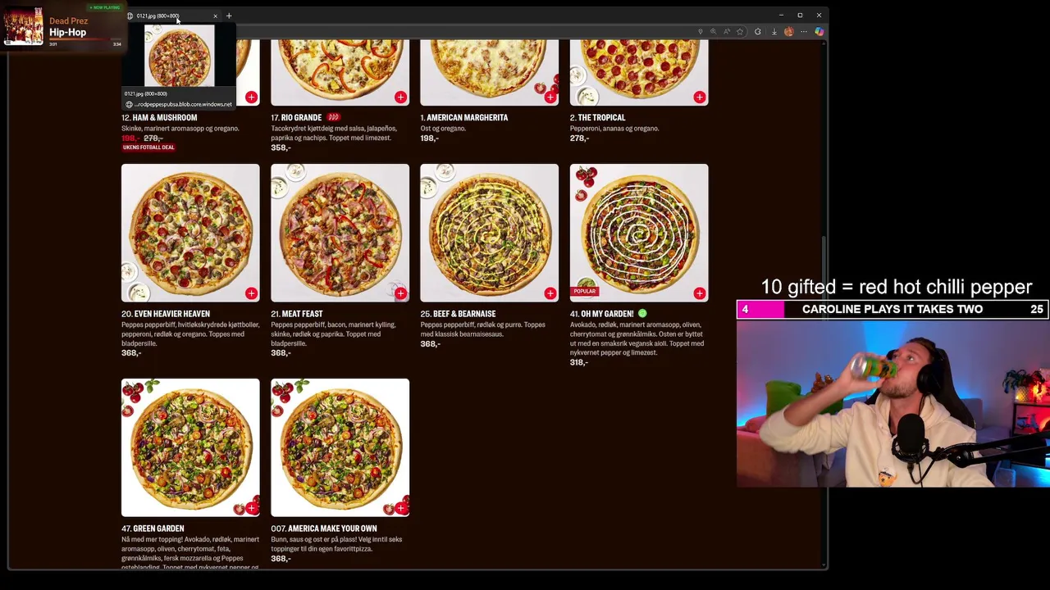Open new browser tab with plus icon
1050x590 pixels.
pos(229,16)
